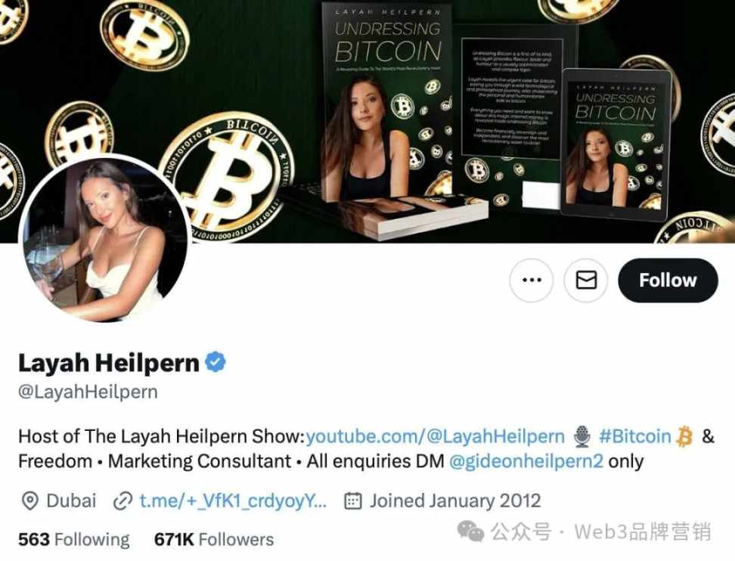
Task: Visit @gideonheilpern2 mentioned profile
Action: 526,462
